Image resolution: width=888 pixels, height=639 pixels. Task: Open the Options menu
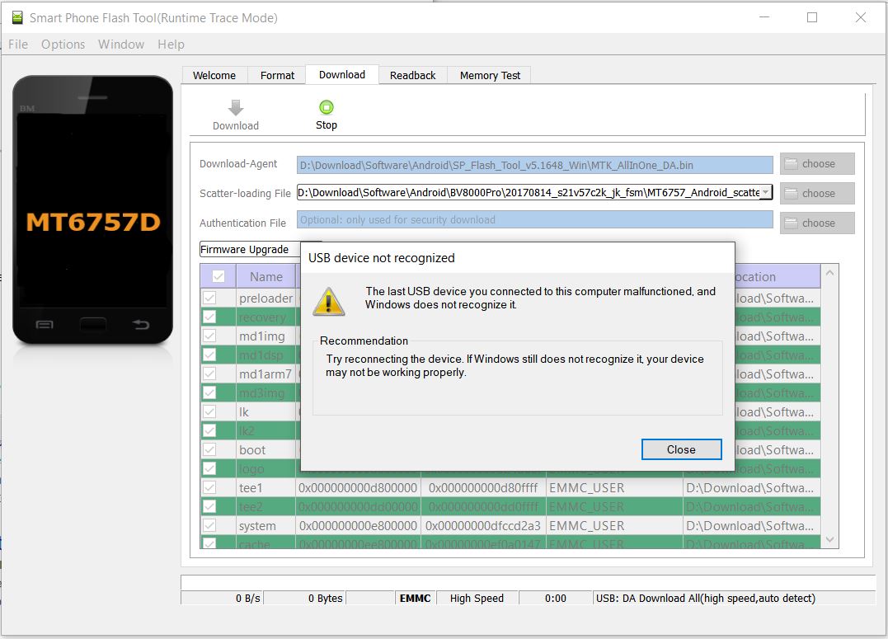click(63, 45)
